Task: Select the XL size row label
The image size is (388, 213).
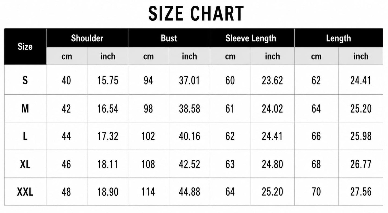Action: coord(25,164)
